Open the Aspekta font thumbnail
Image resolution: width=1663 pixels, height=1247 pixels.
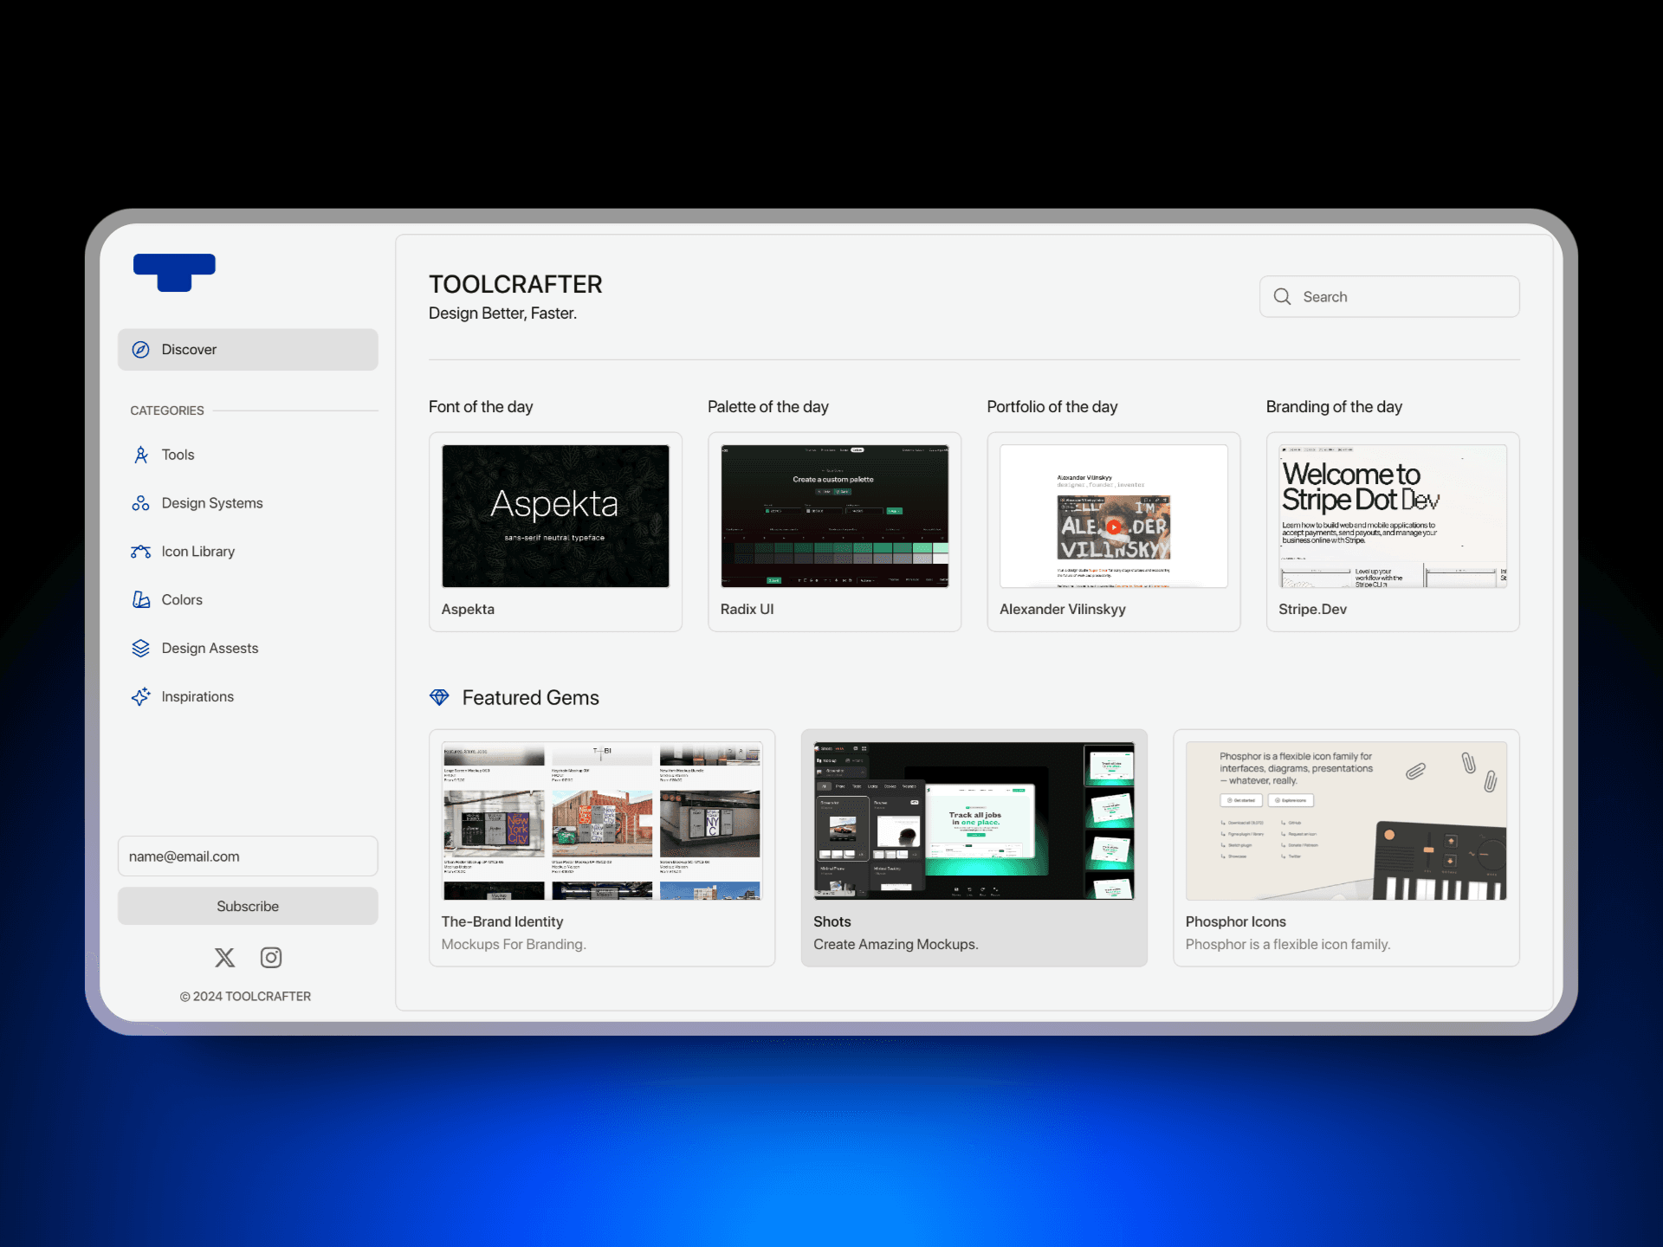tap(555, 516)
